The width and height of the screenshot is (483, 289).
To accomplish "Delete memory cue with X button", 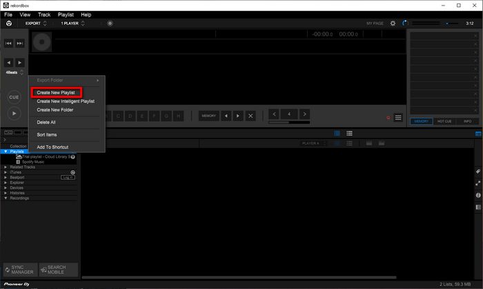I will pyautogui.click(x=250, y=115).
